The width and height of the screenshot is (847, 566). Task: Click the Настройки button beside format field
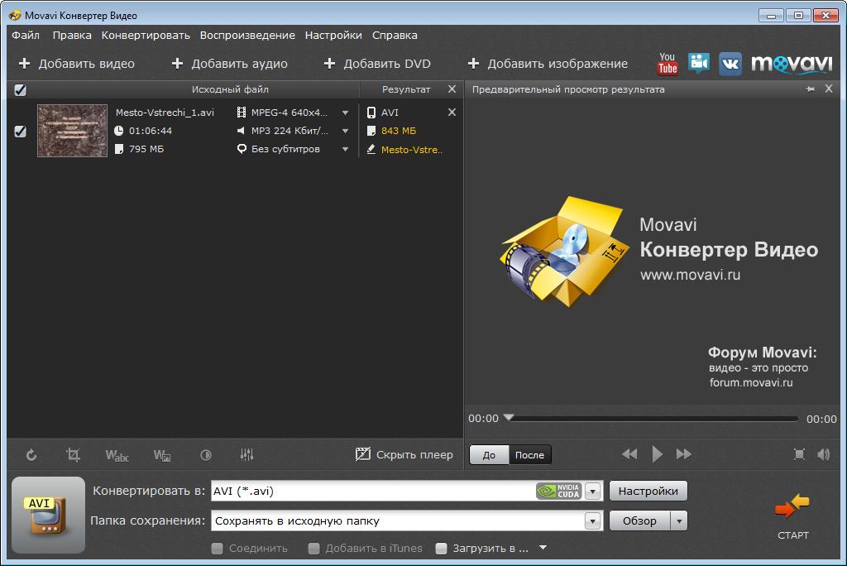(x=648, y=491)
